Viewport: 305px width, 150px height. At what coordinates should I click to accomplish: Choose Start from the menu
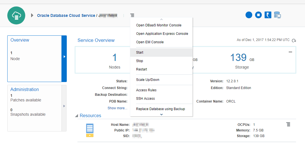coord(161,53)
